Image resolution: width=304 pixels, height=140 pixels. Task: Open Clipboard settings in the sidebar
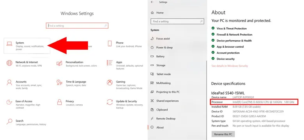(x=162, y=110)
